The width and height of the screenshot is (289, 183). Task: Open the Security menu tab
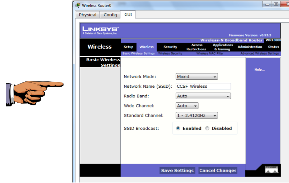[170, 47]
